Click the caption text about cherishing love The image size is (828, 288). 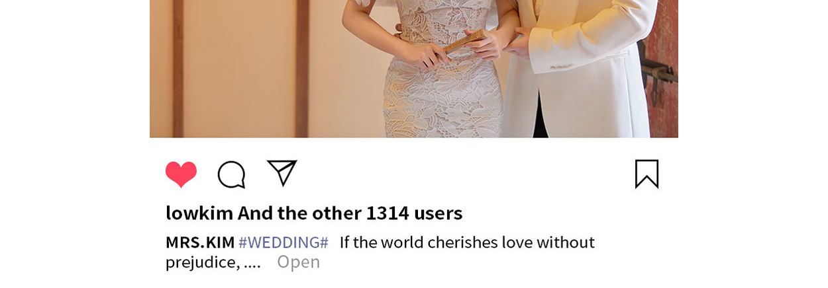[467, 242]
